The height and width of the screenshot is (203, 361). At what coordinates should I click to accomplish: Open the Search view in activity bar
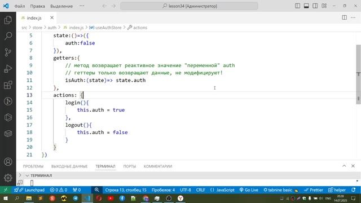(x=8, y=36)
